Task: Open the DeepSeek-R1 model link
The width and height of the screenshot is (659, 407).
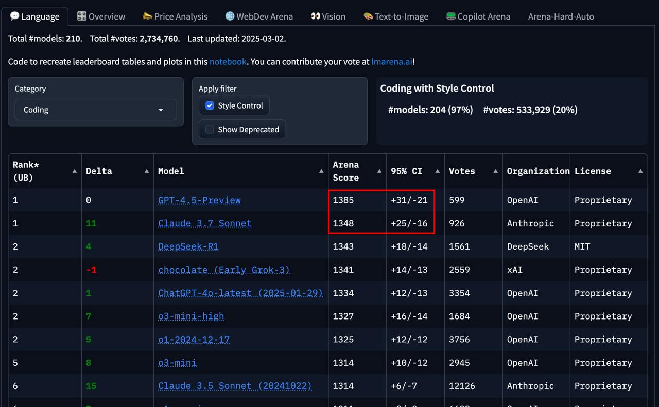Action: (188, 246)
